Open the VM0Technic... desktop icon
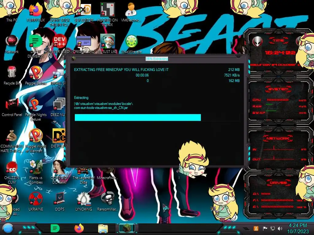This screenshot has width=314, height=235. (x=131, y=12)
